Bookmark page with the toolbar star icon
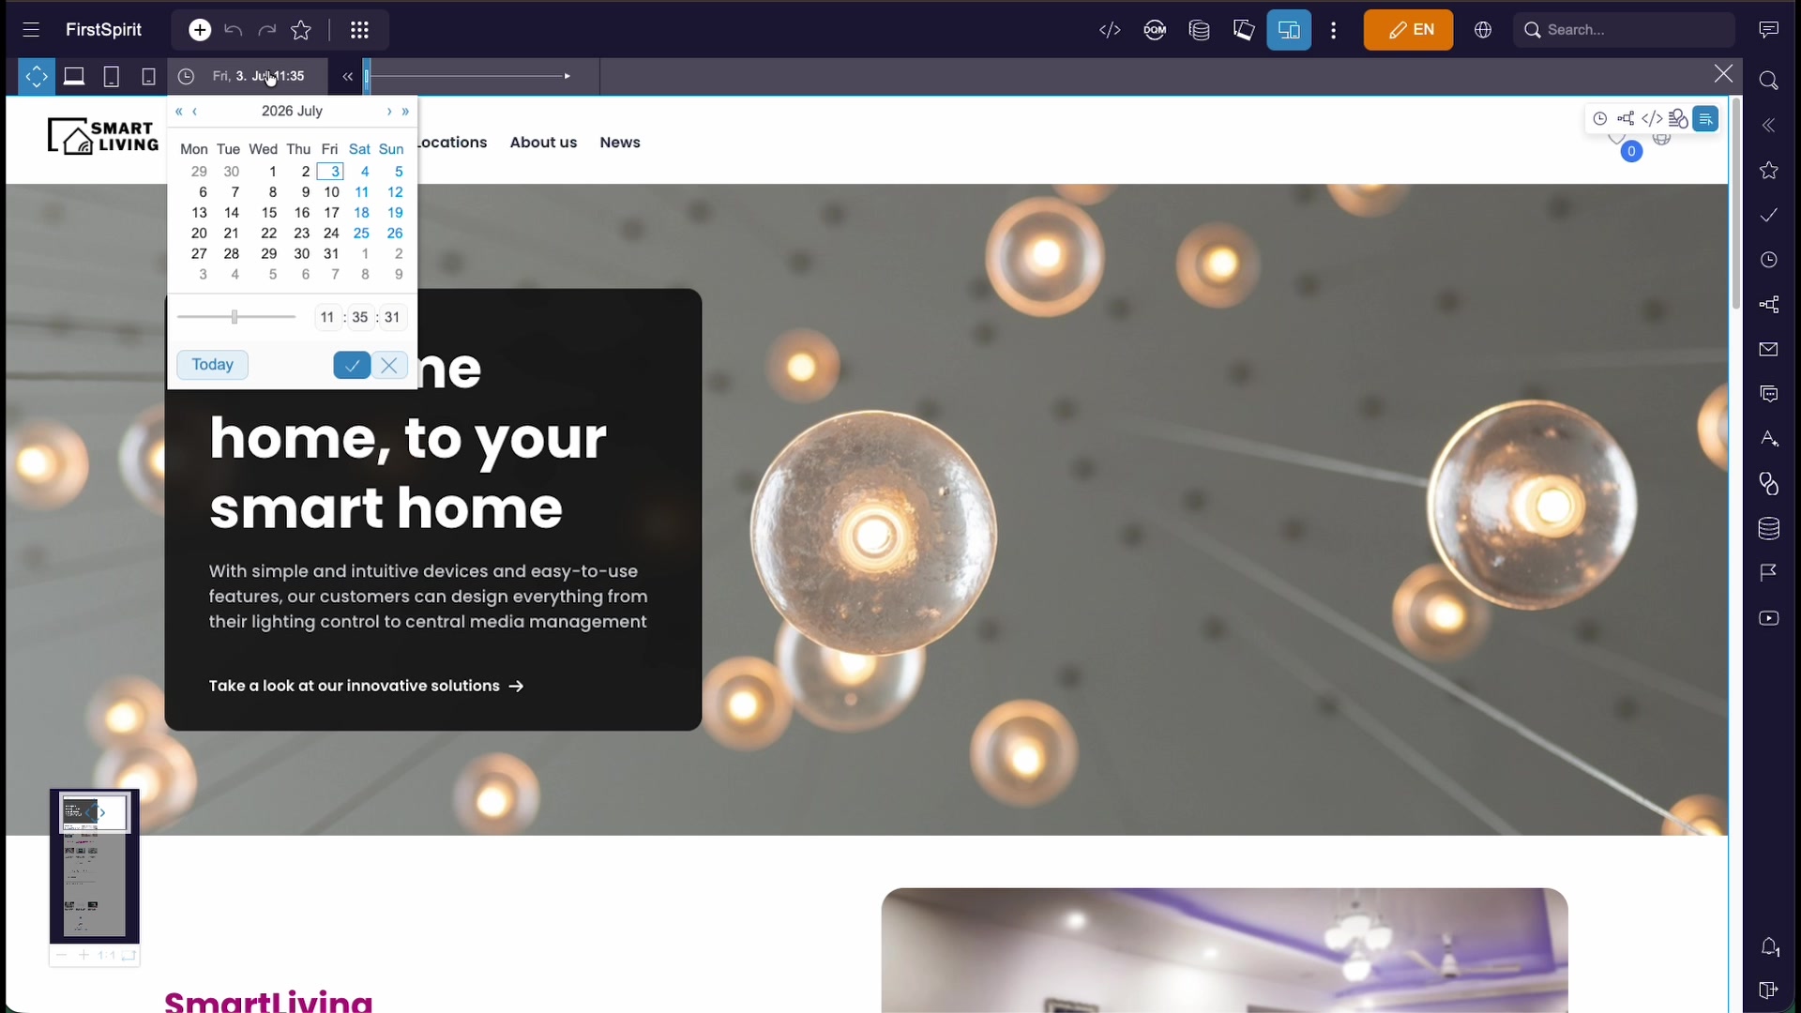This screenshot has height=1013, width=1801. [x=301, y=30]
